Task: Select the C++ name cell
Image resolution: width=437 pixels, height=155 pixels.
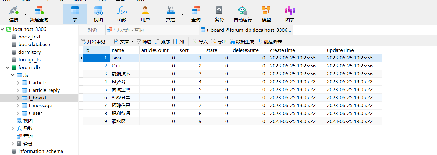Action: (x=125, y=66)
